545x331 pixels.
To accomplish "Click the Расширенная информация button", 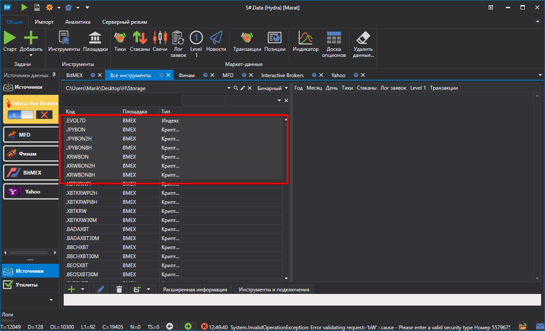I will point(195,290).
